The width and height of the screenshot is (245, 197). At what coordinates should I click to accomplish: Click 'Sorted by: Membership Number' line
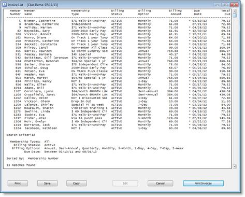click(x=33, y=159)
